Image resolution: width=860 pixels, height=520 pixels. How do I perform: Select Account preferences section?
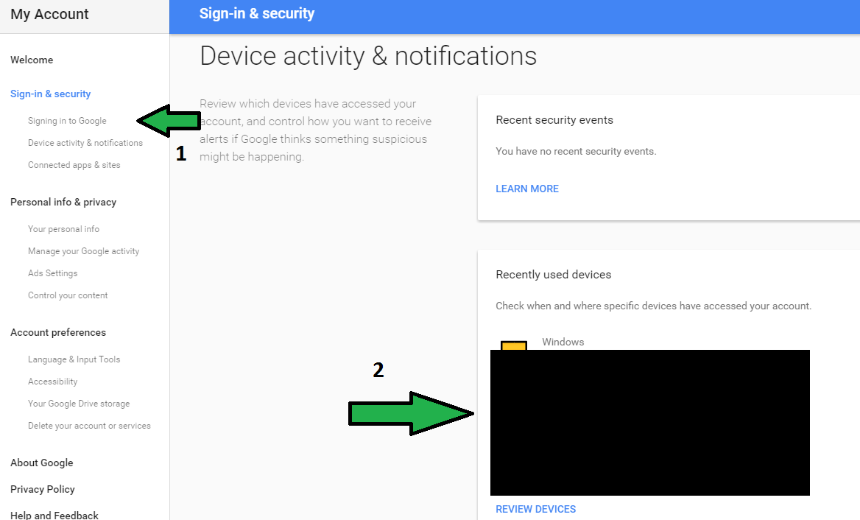coord(58,332)
